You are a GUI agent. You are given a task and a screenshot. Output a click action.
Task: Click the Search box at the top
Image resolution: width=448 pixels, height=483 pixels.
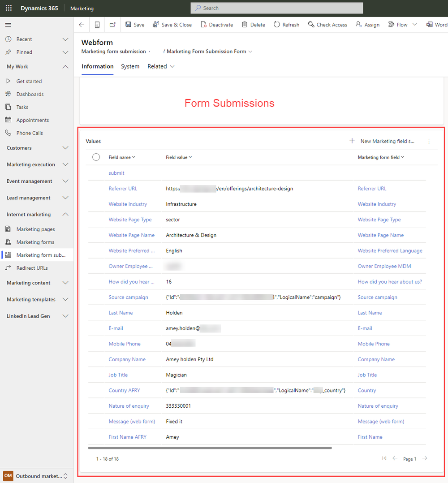pyautogui.click(x=276, y=8)
